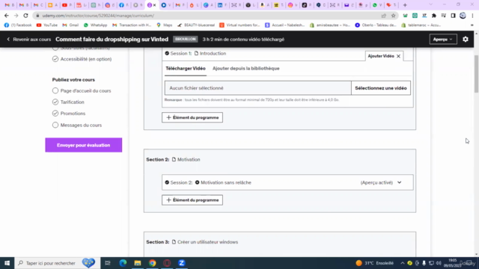The image size is (479, 269).
Task: Open the BEAUTY-bluecereal bookmark
Action: click(196, 25)
